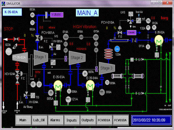Select the E-35-04A intercooler symbol
174x130 pixels.
pyautogui.click(x=90, y=85)
